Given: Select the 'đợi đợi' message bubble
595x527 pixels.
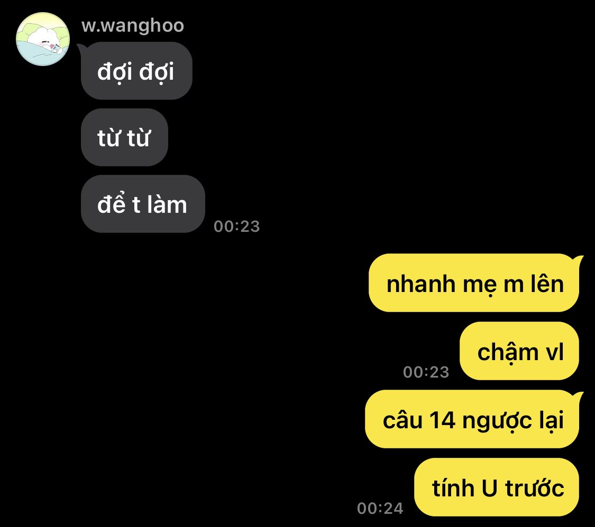Looking at the screenshot, I should point(136,71).
